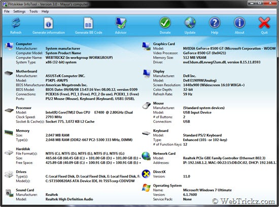Select the Network Card globe icon
Image resolution: width=279 pixels, height=207 pixels.
pyautogui.click(x=146, y=156)
